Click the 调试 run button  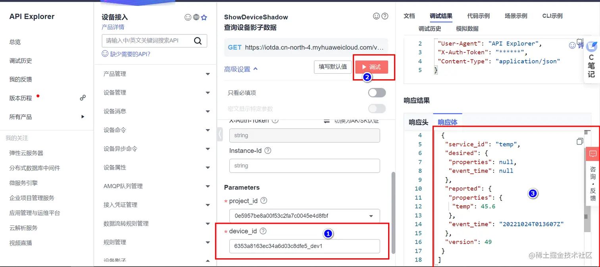[371, 67]
